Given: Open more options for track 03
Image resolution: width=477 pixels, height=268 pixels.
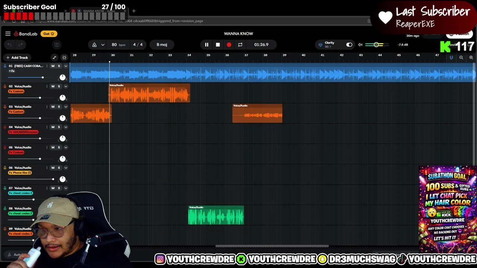Looking at the screenshot, I should (47, 107).
